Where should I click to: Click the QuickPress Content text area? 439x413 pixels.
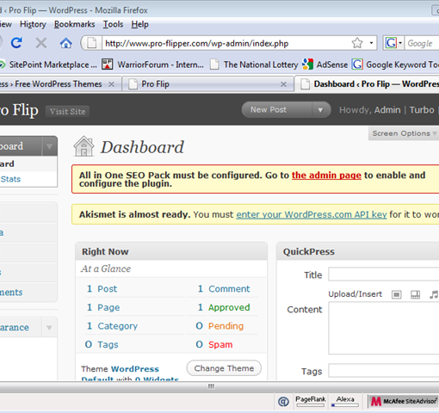[384, 328]
